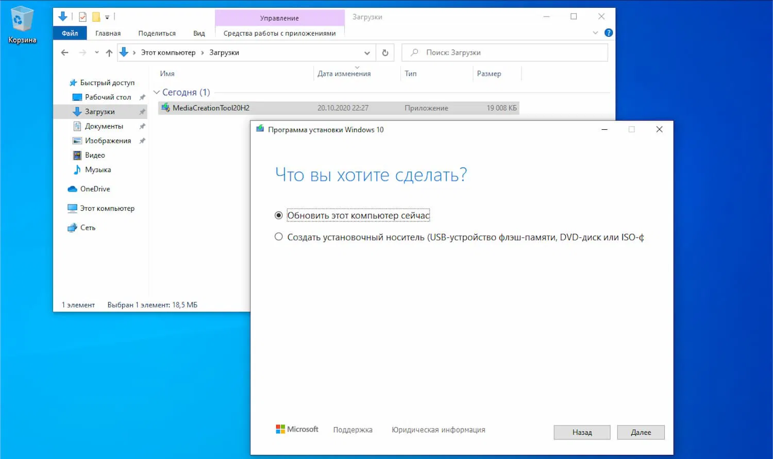Open the Видео folder in sidebar

(x=95, y=155)
